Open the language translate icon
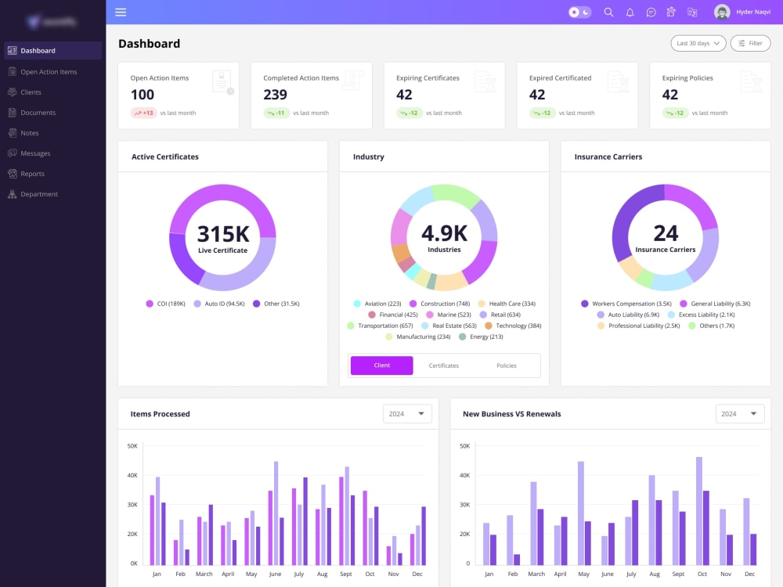783x587 pixels. tap(692, 13)
